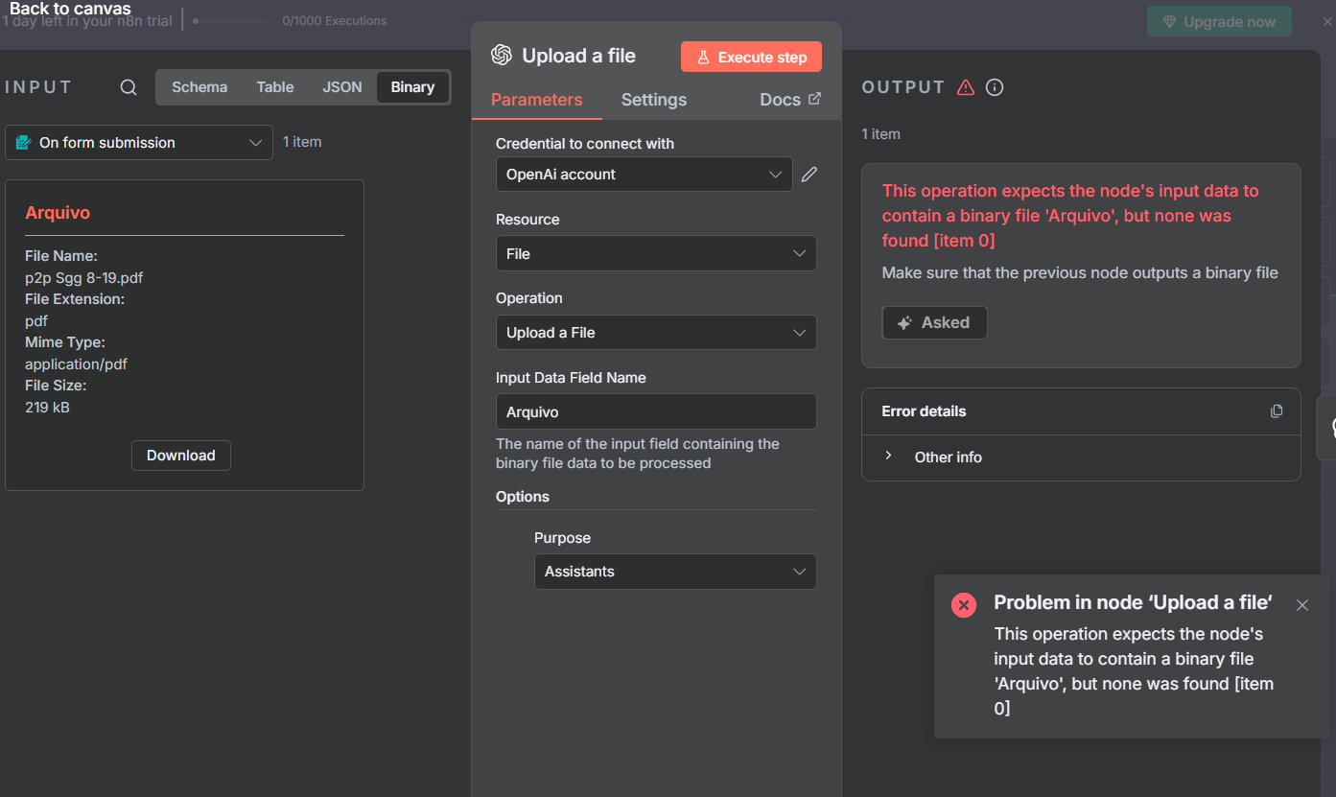Click the info icon next to OUTPUT
This screenshot has height=797, width=1336.
click(x=995, y=87)
